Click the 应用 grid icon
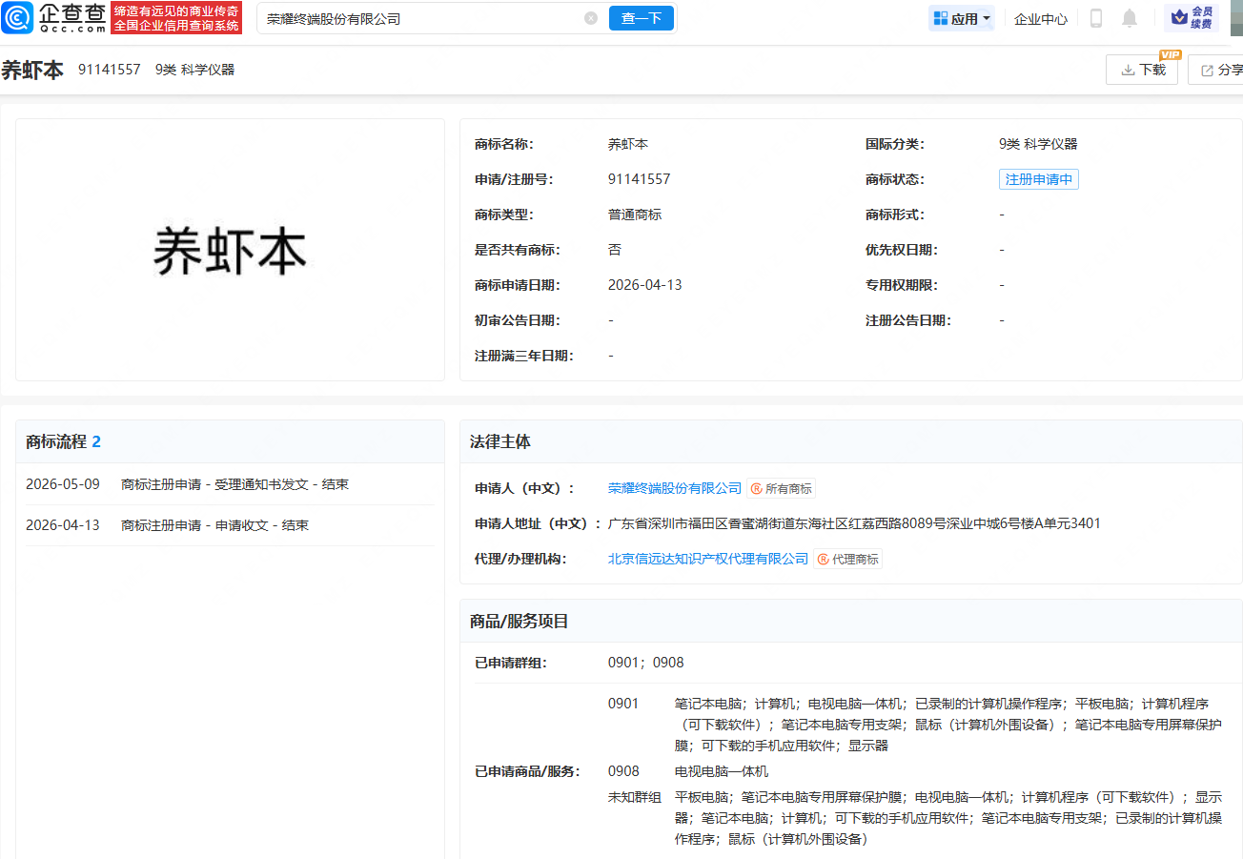Screen dimensions: 1243x859 pos(940,18)
